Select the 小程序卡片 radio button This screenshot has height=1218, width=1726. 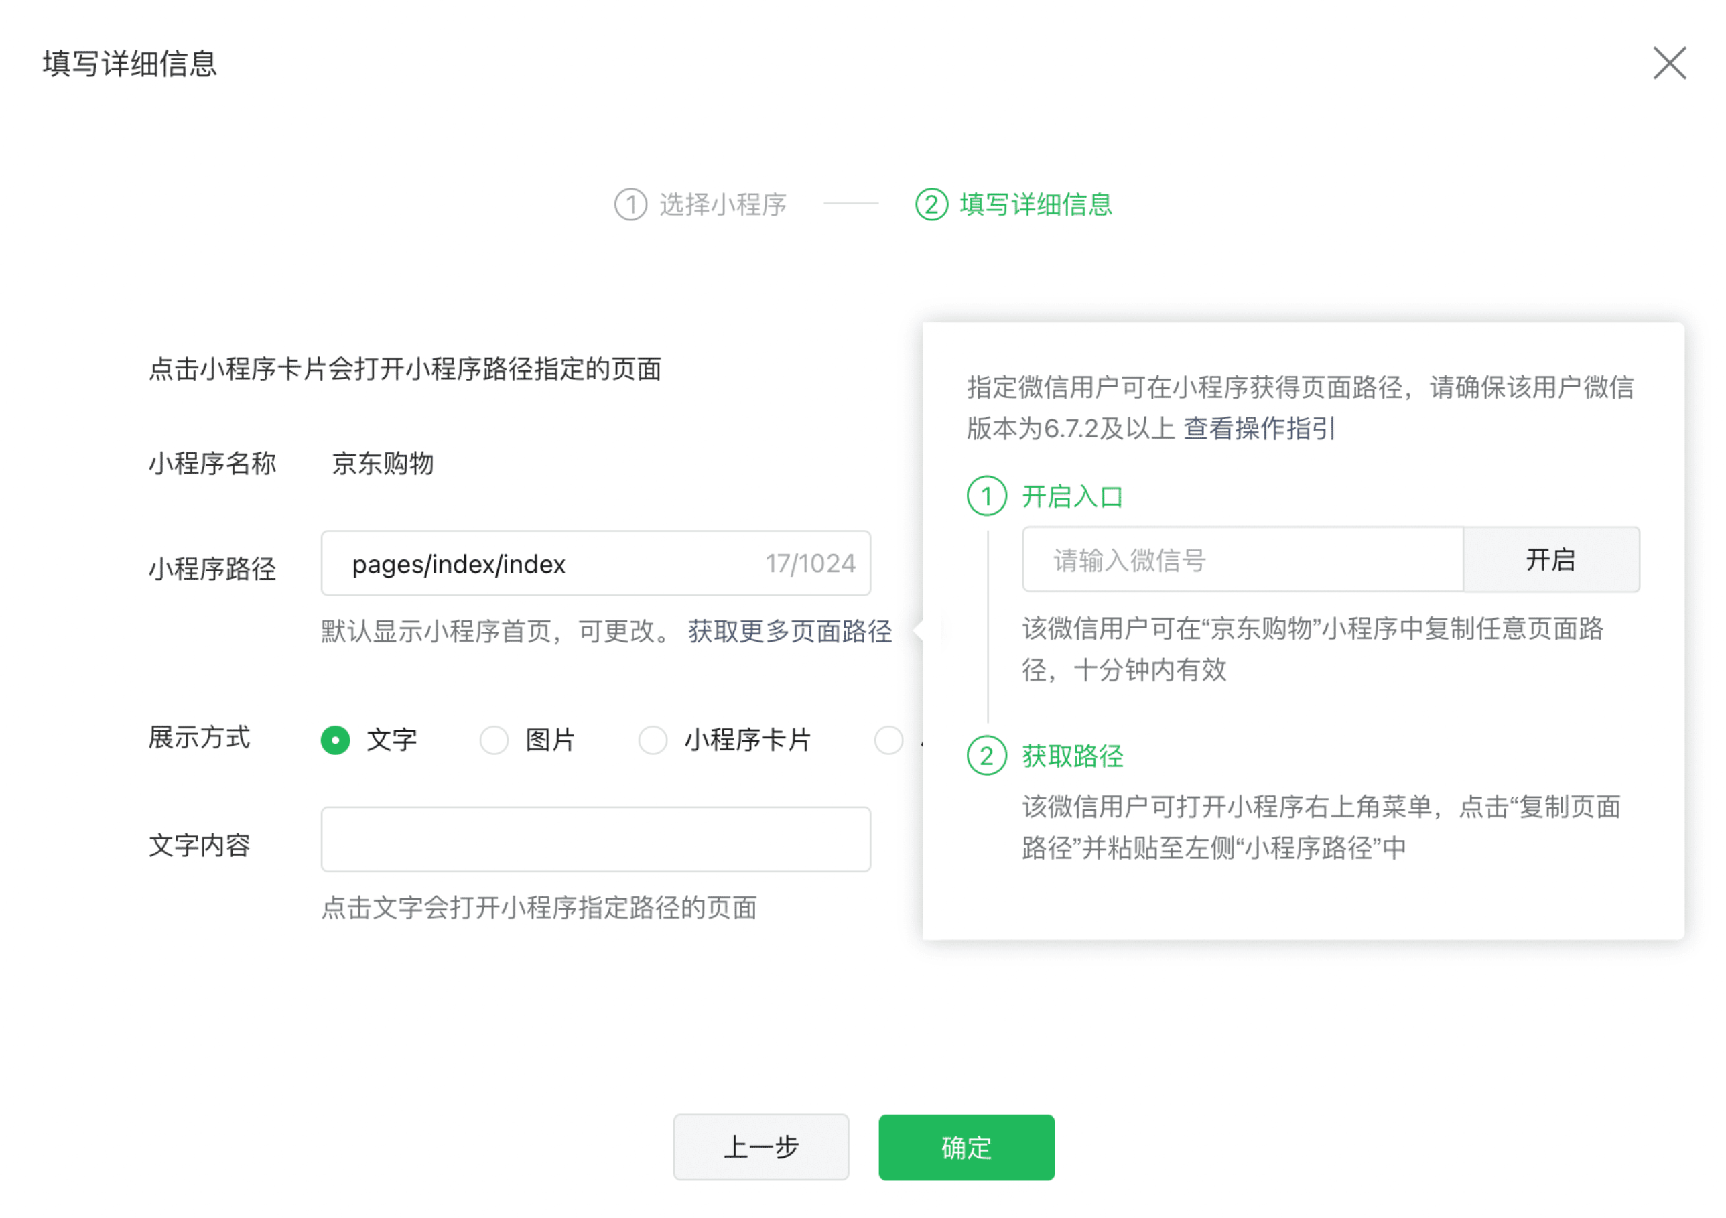tap(653, 740)
